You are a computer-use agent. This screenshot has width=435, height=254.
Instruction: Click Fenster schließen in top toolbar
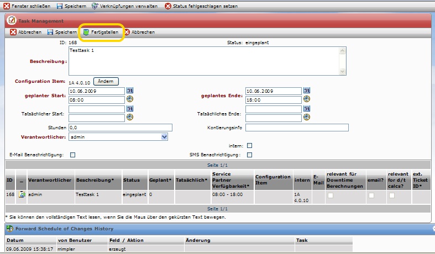point(27,6)
